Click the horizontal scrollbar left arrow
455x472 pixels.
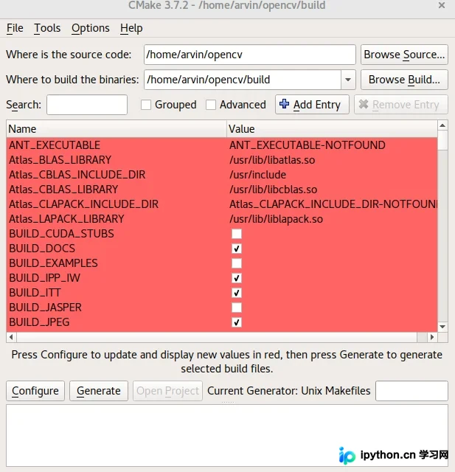click(x=12, y=337)
